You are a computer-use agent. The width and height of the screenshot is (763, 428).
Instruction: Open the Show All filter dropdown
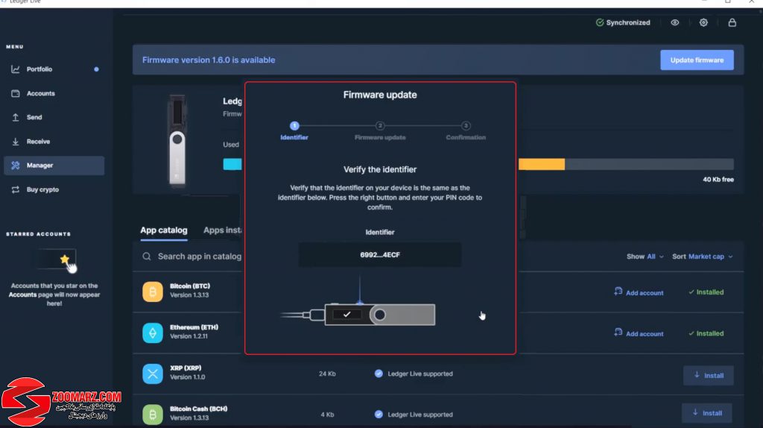pos(645,257)
